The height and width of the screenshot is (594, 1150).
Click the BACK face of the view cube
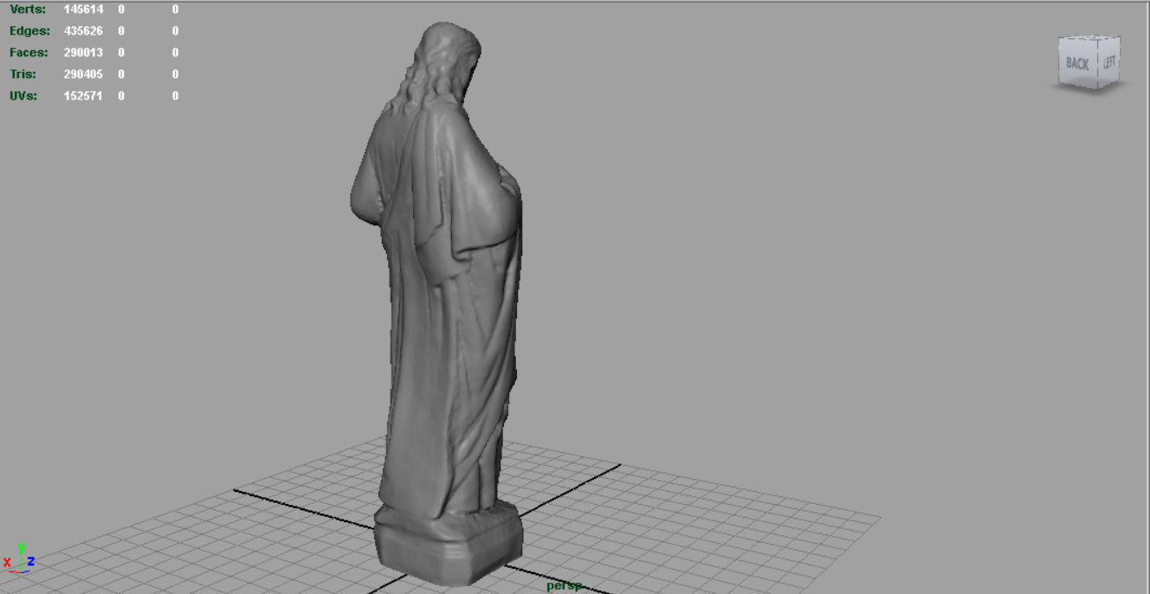pyautogui.click(x=1078, y=63)
